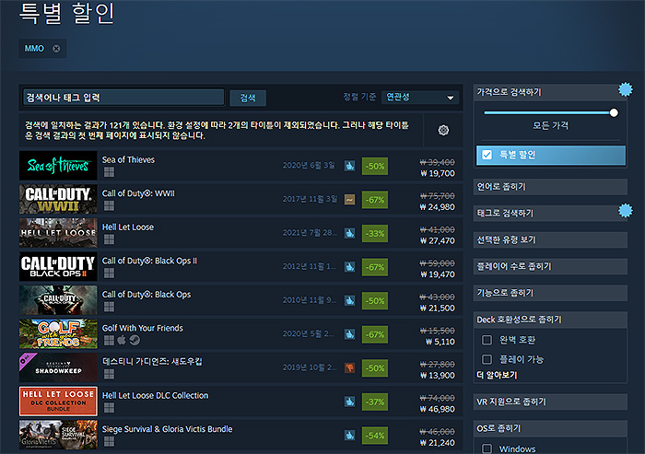Click ₩ 46,980 bundle price
645x454 pixels.
(437, 409)
